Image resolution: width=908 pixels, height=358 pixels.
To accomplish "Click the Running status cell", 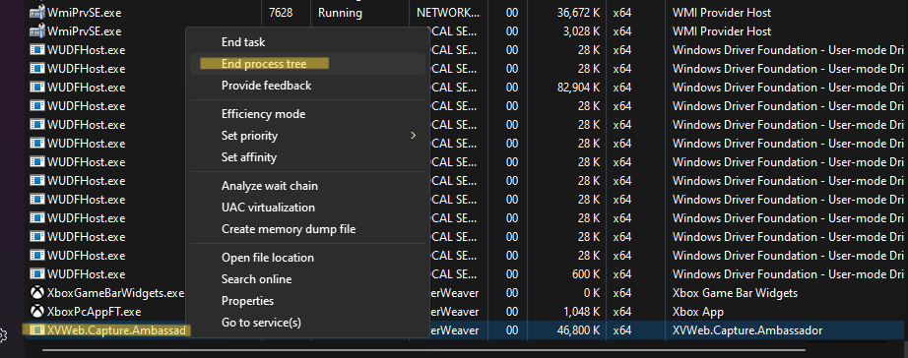I will pos(340,13).
